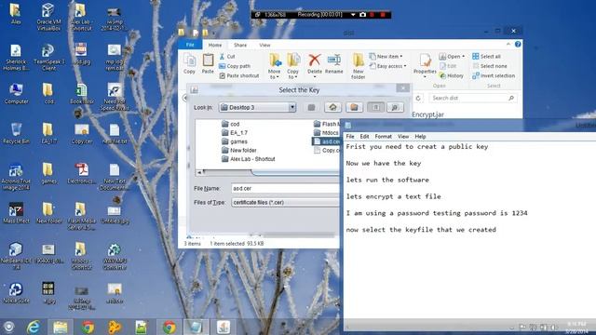Open Notepad File menu
596x335 pixels.
click(350, 137)
